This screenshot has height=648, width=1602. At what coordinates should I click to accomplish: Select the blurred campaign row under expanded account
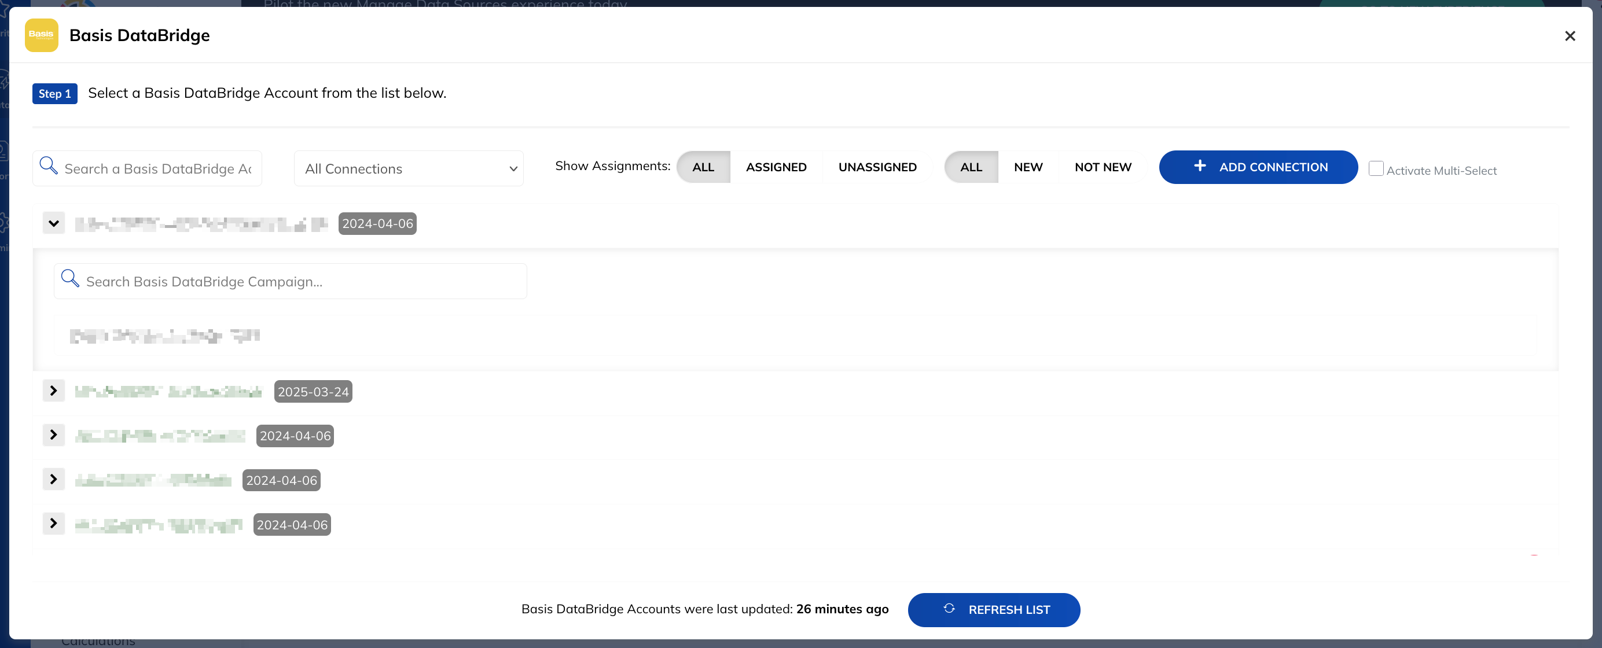tap(795, 336)
